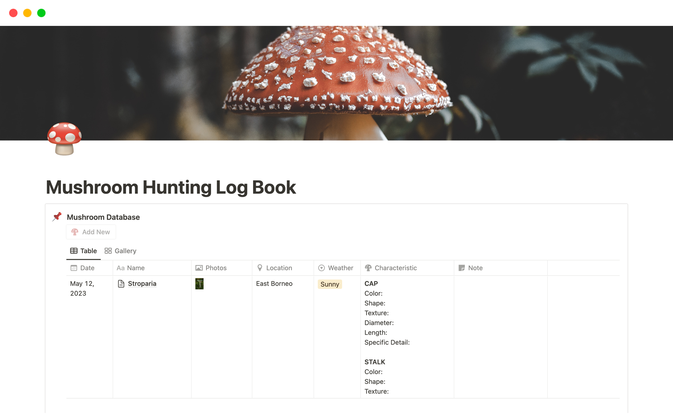Click the page icon beside Stroparia entry
The image size is (673, 420).
coord(121,283)
